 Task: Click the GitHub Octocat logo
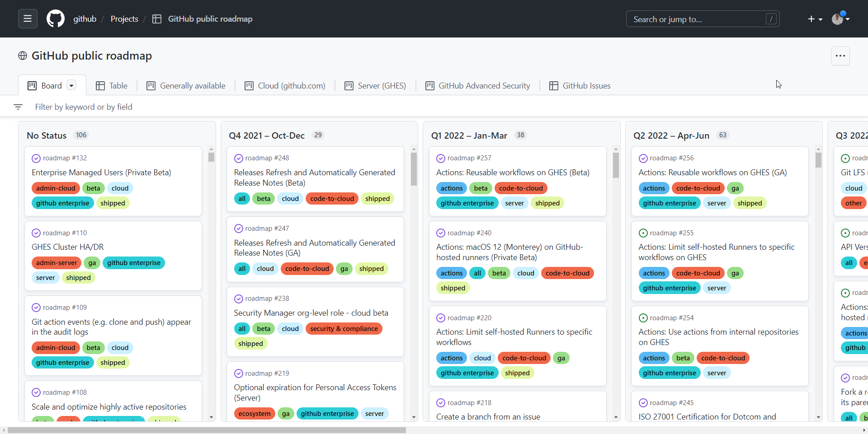tap(56, 19)
